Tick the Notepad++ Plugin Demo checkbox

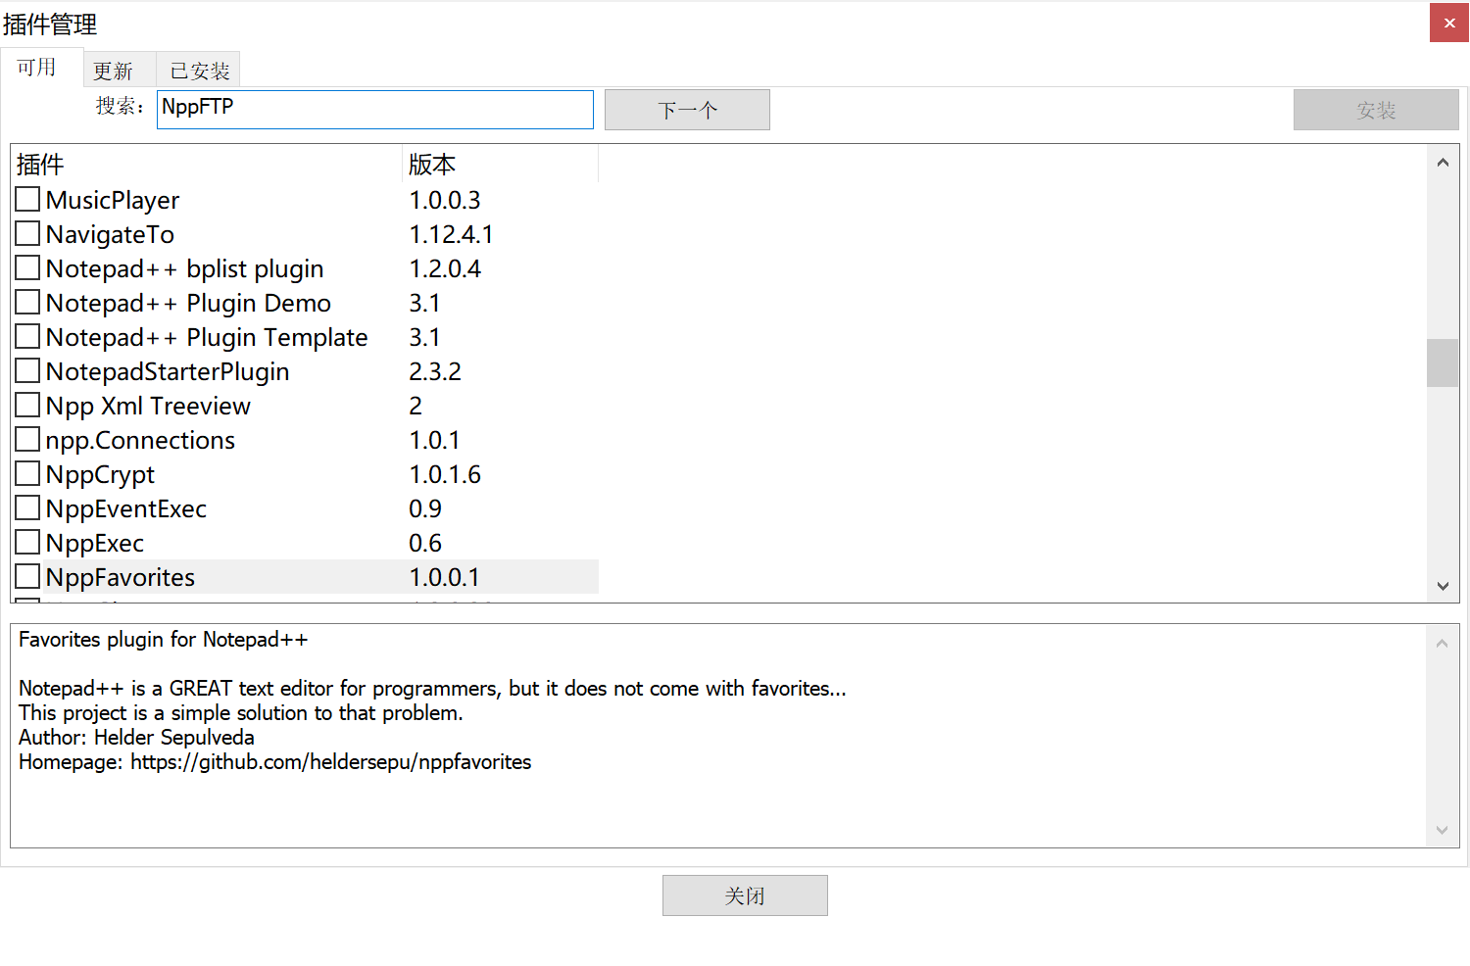click(x=27, y=303)
